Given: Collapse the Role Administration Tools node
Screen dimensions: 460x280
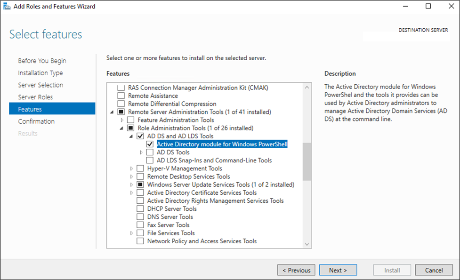Looking at the screenshot, I should point(121,128).
